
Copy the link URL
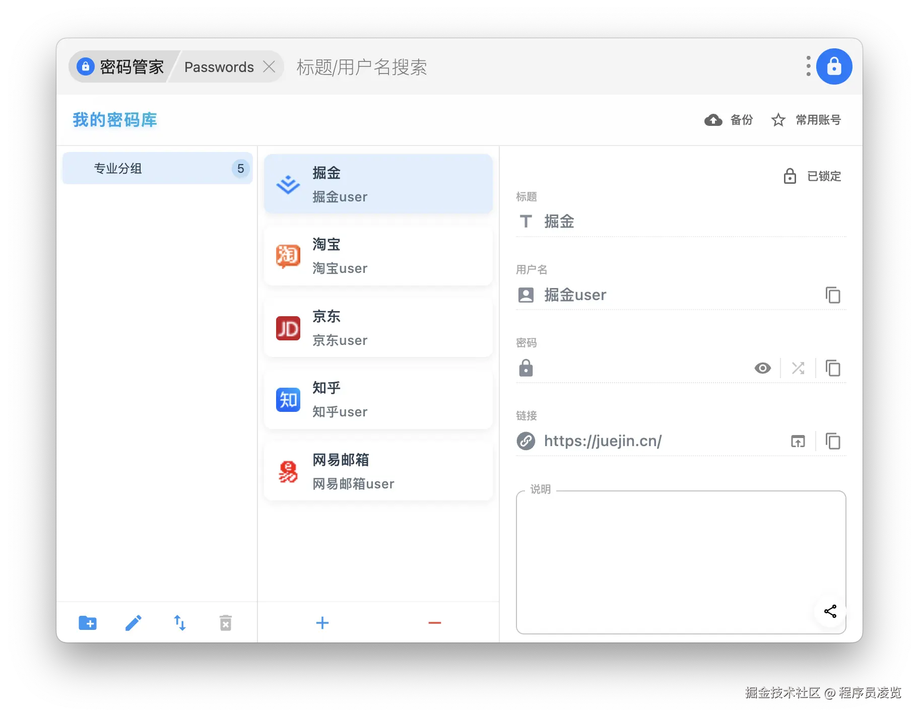[833, 441]
